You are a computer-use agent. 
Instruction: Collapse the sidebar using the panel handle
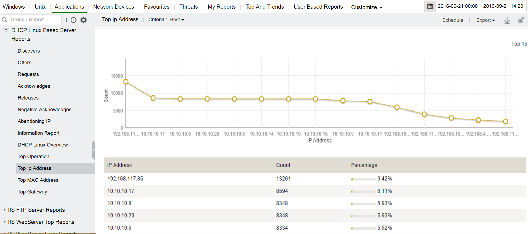[93, 150]
